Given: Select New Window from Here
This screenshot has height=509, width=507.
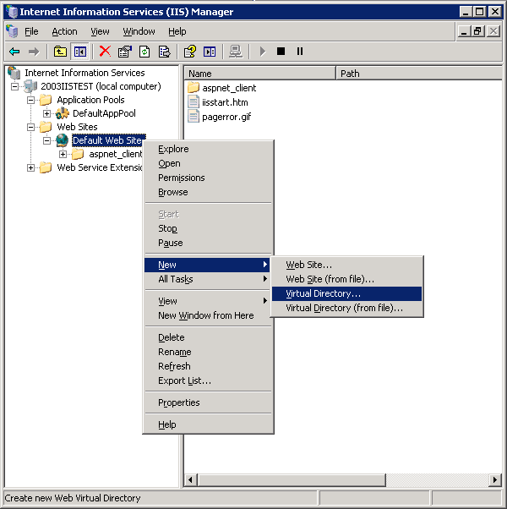Looking at the screenshot, I should tap(208, 315).
